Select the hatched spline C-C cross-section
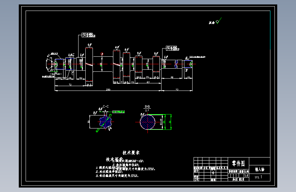Image resolution: width=296 pixels, height=192 pixels. 105,122
